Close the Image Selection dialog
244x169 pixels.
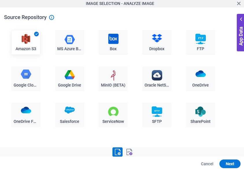[239, 3]
